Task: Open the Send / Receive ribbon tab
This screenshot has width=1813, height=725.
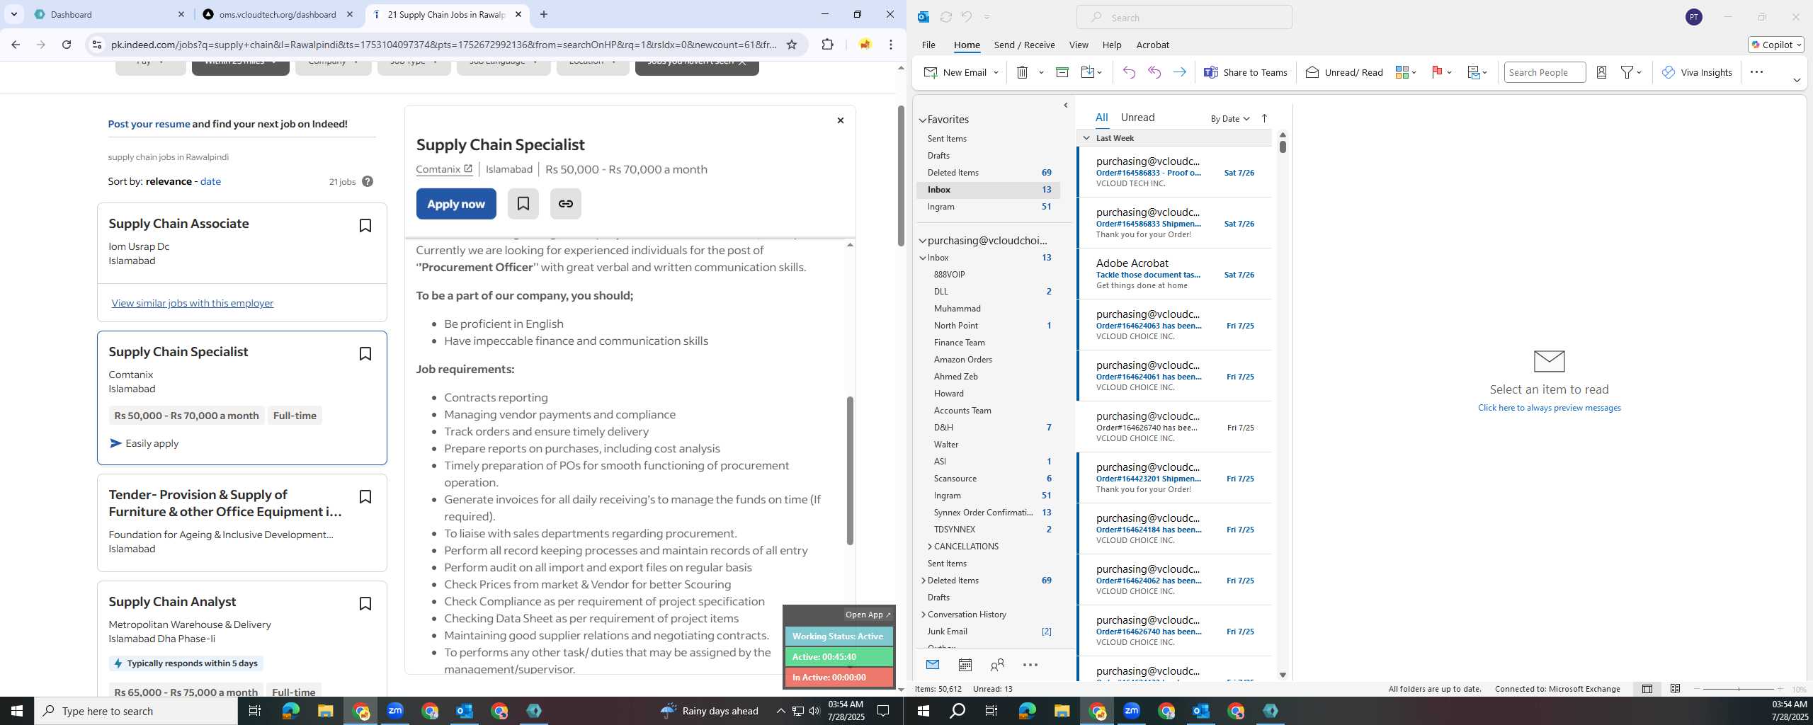Action: click(x=1024, y=45)
